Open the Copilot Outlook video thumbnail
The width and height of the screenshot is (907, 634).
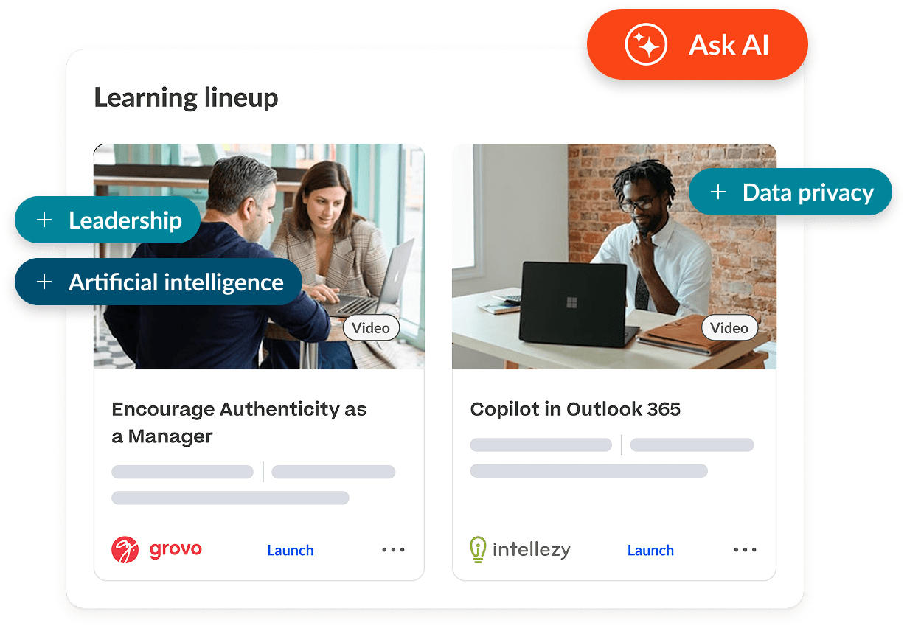(614, 257)
